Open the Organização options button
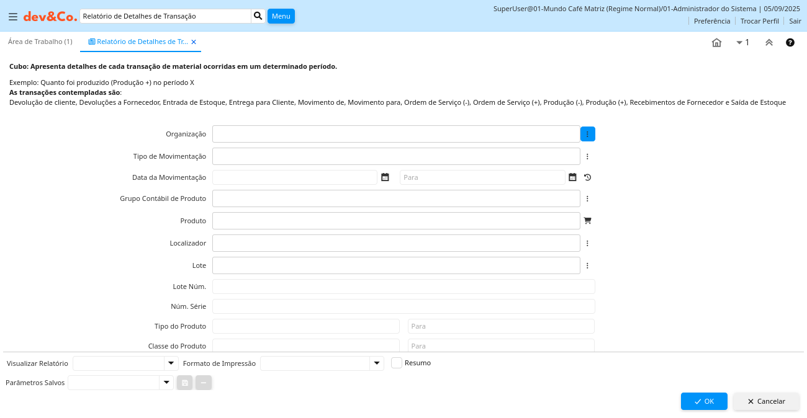 (587, 134)
